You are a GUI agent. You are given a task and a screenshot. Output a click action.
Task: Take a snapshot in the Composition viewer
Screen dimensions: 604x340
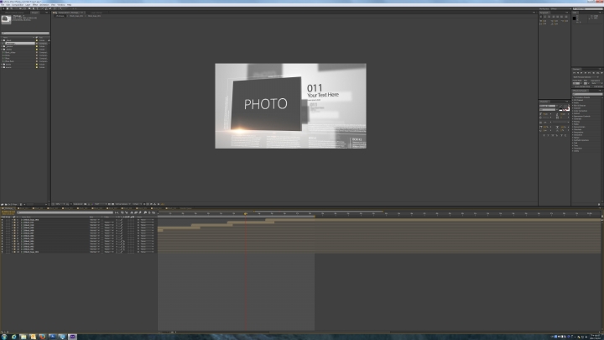coord(85,204)
